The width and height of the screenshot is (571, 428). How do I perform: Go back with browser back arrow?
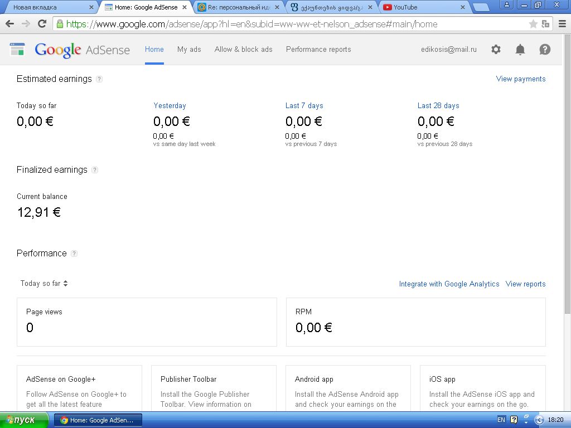tap(10, 24)
